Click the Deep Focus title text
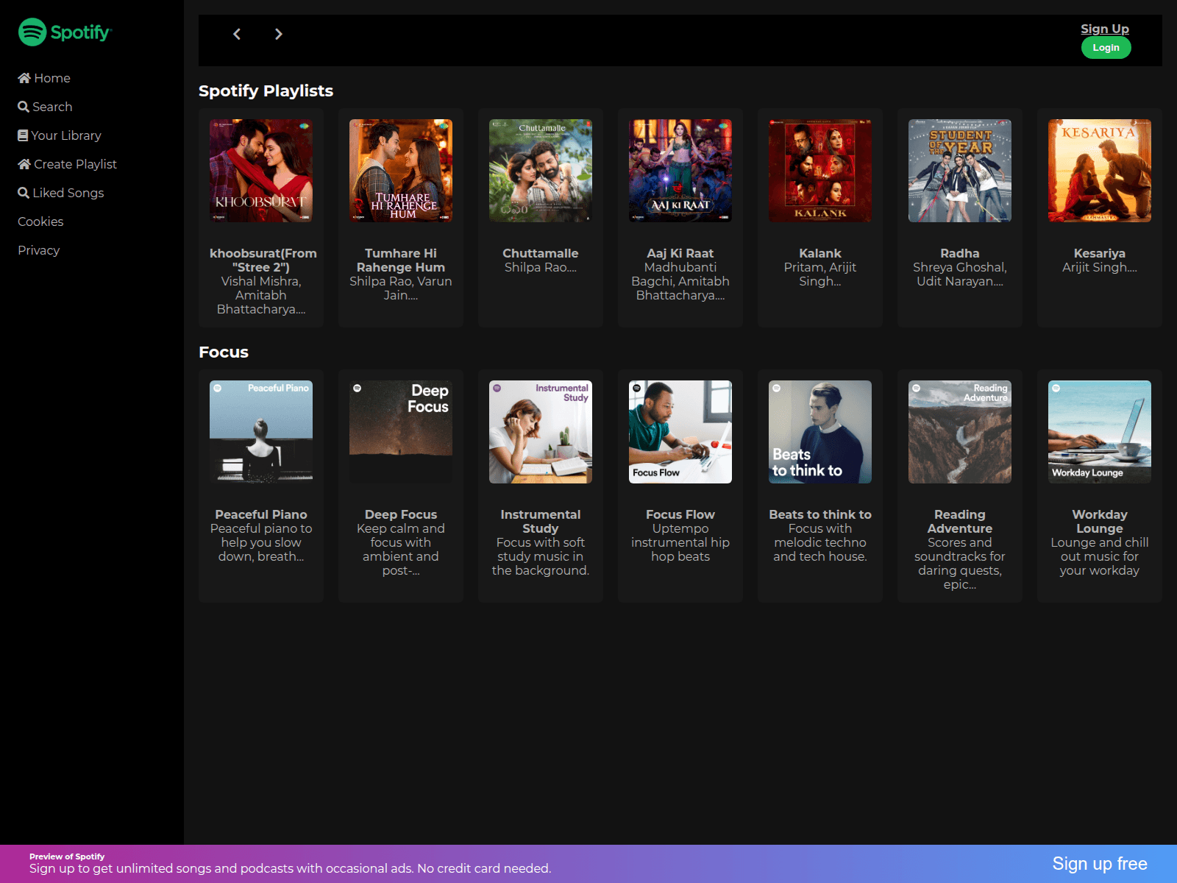 click(401, 514)
